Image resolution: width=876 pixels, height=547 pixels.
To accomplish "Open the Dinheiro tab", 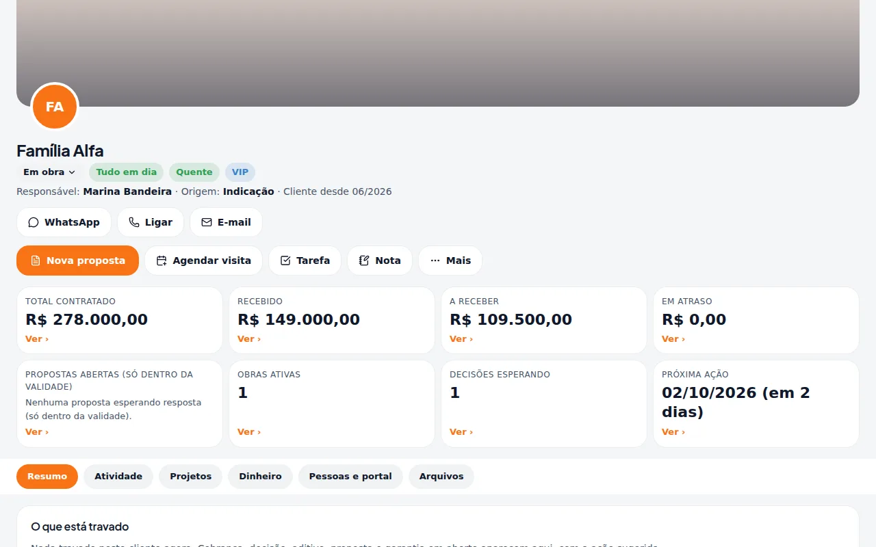I will click(260, 477).
